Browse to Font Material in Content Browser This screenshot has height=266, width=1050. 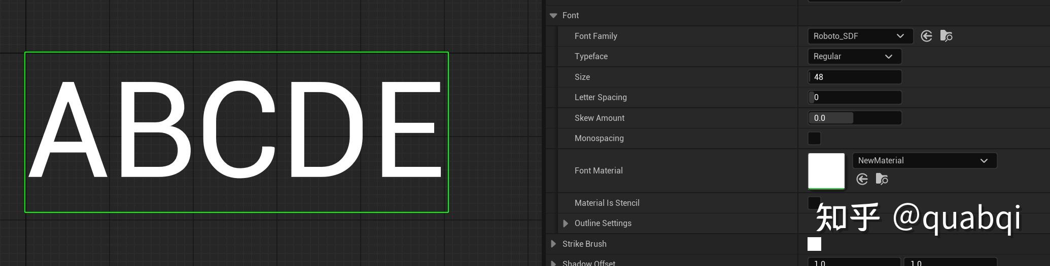(882, 179)
